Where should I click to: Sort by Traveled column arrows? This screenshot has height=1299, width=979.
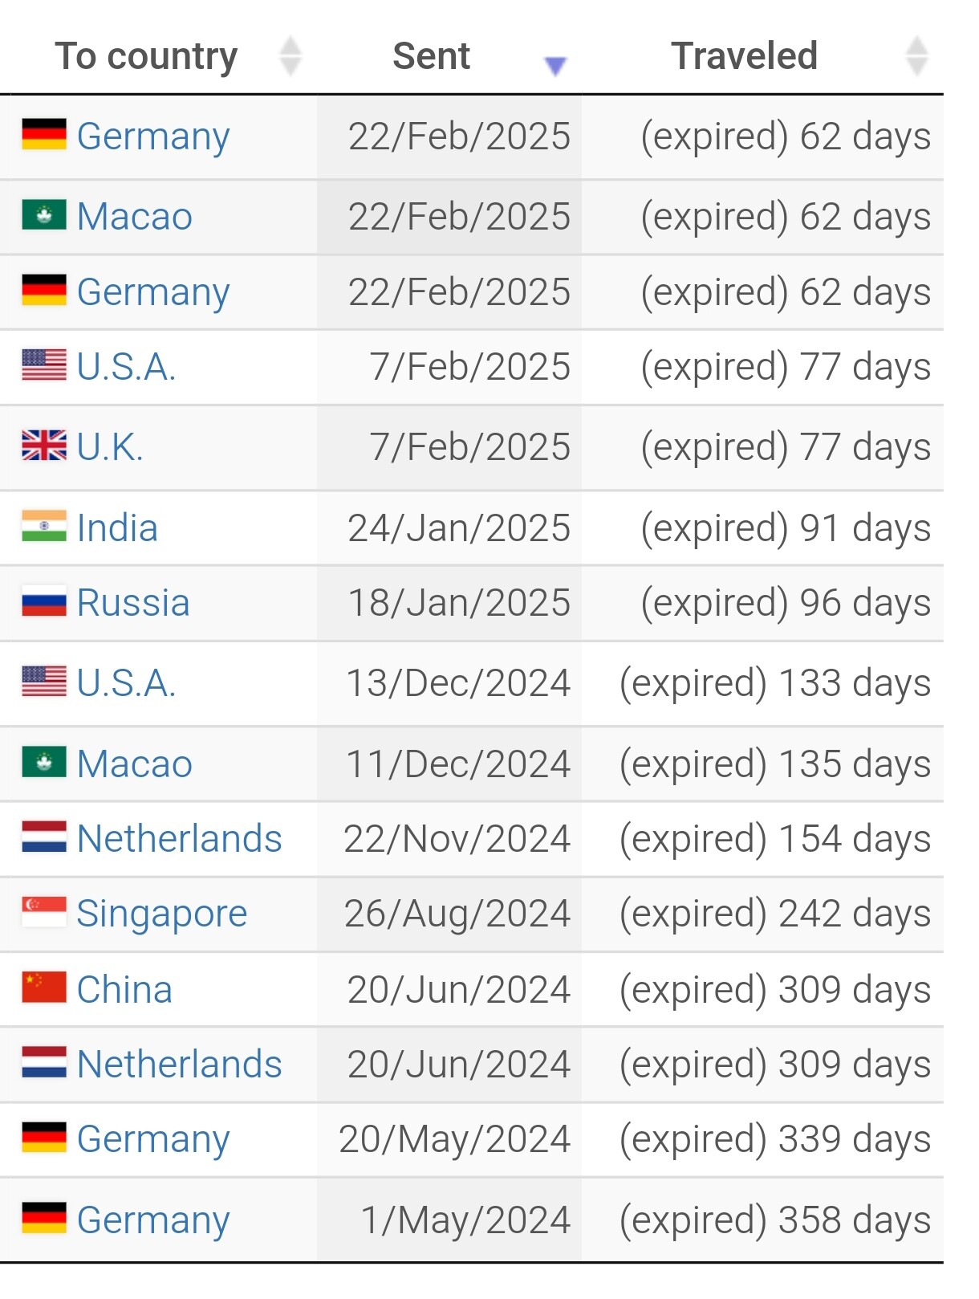point(916,56)
